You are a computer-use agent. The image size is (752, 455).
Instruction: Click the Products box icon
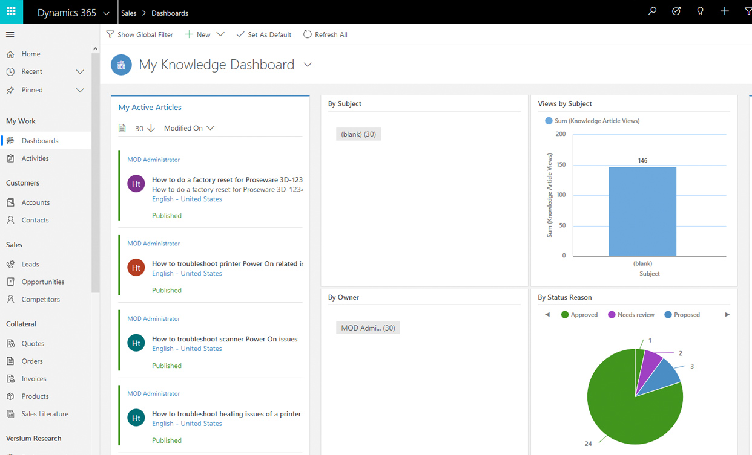[x=10, y=396]
